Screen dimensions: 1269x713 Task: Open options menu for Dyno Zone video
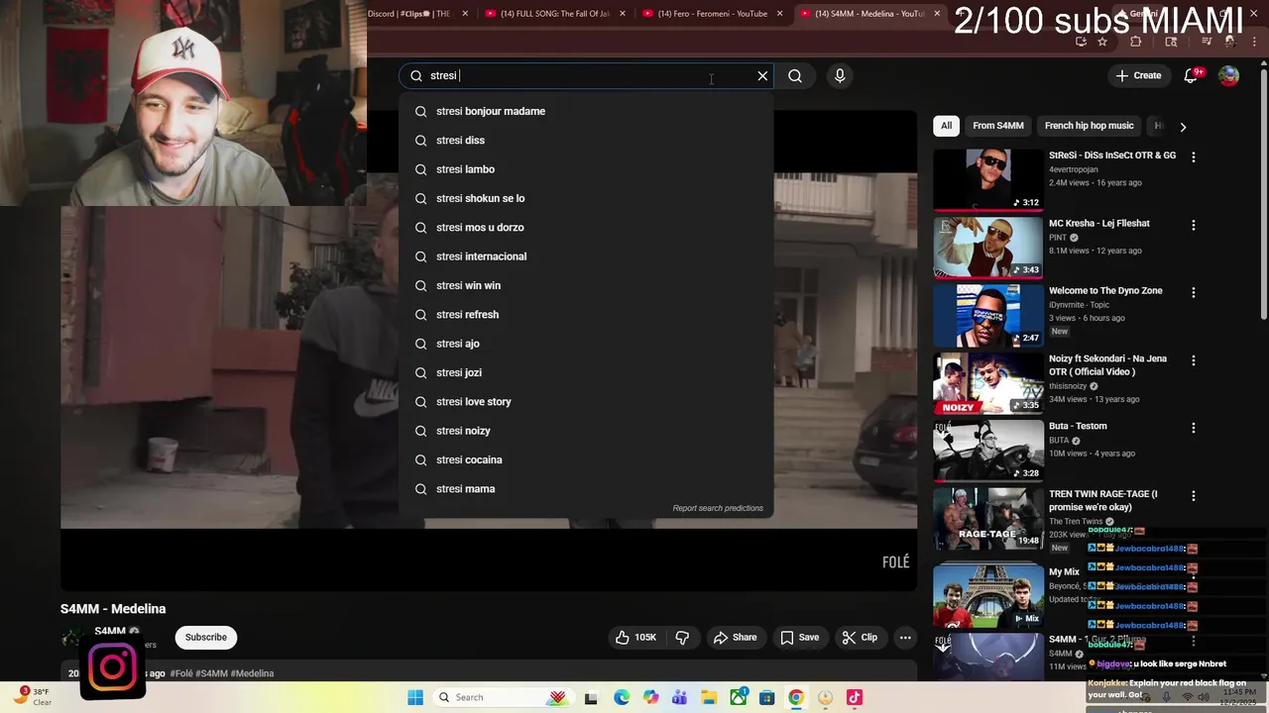(x=1194, y=292)
